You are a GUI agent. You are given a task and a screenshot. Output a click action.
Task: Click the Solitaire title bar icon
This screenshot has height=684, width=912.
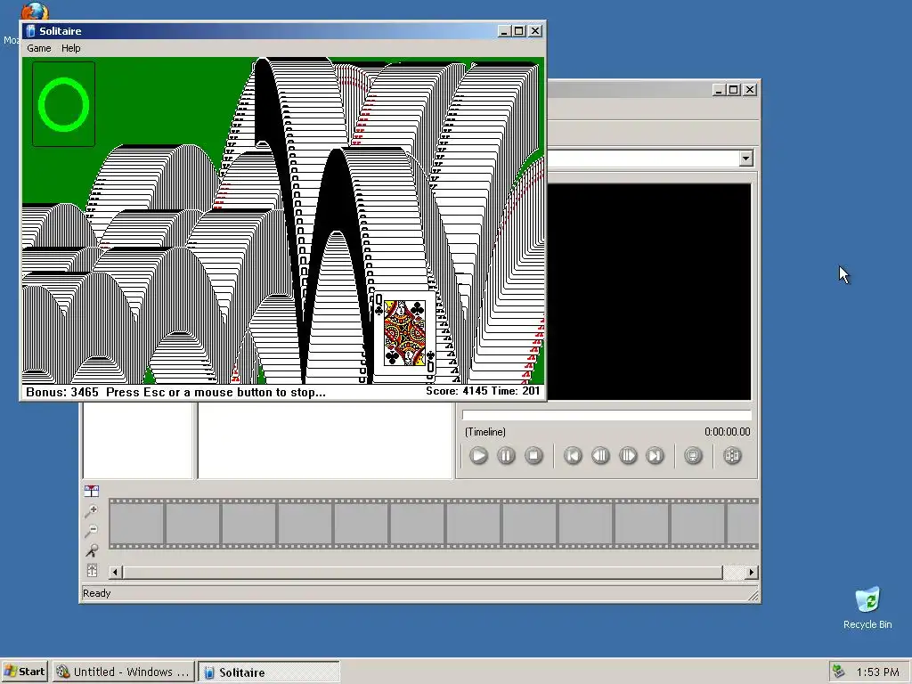[x=30, y=31]
